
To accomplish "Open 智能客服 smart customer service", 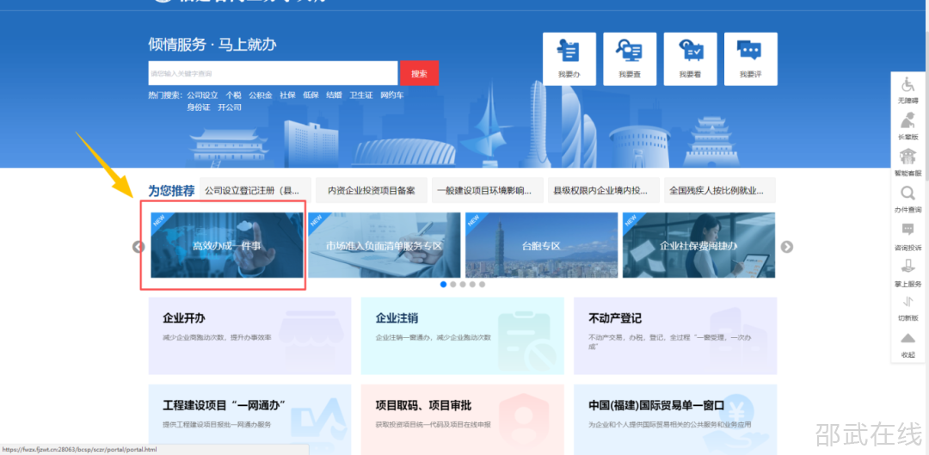I will [x=907, y=162].
